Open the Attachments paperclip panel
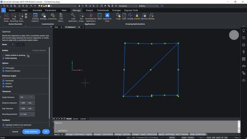Viewport: 247px width, 139px height. [x=244, y=52]
